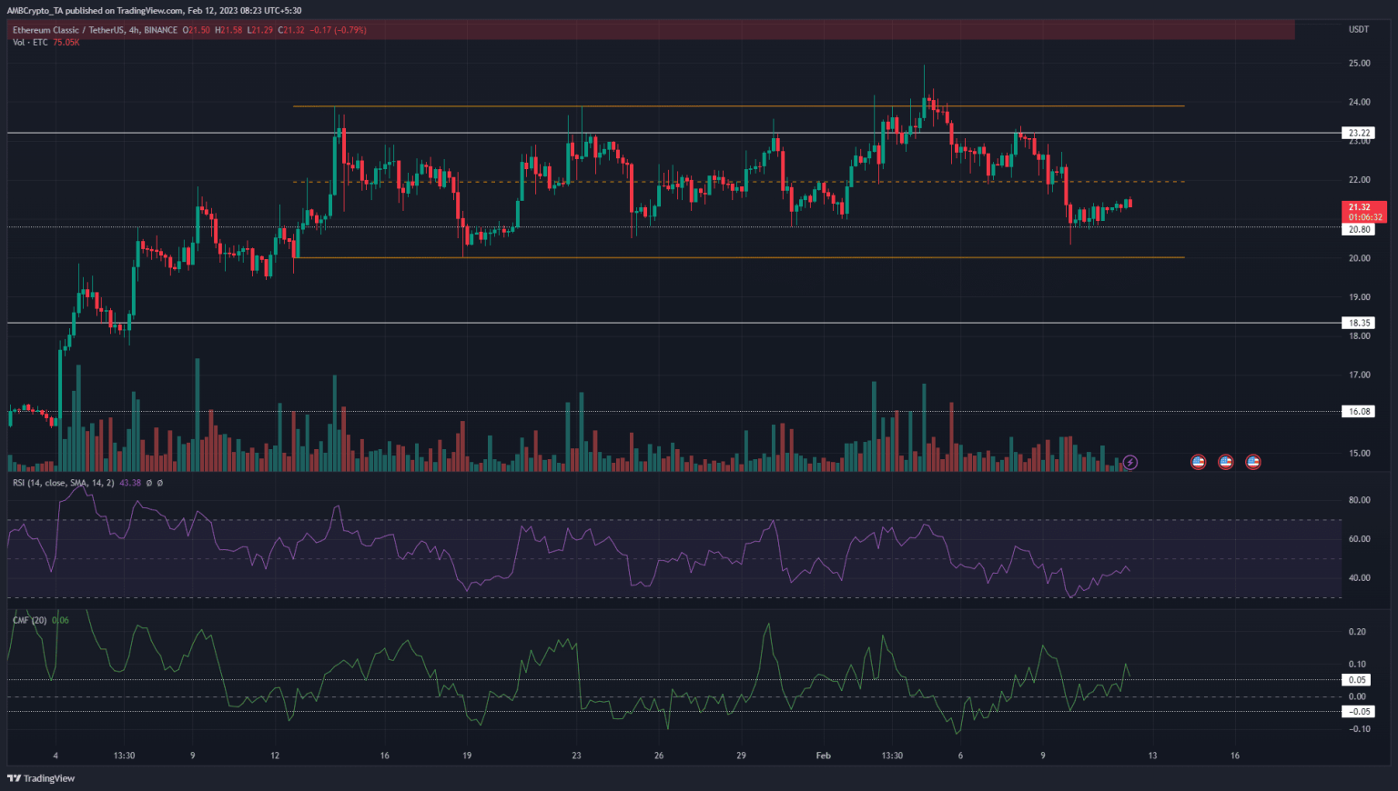This screenshot has height=791, width=1398.
Task: Click the Feb date label on time axis
Action: pos(823,756)
